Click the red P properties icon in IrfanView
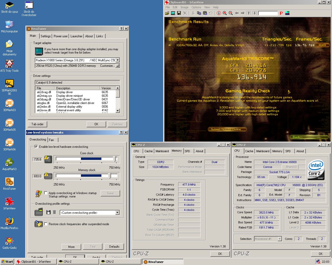 [x=281, y=13]
